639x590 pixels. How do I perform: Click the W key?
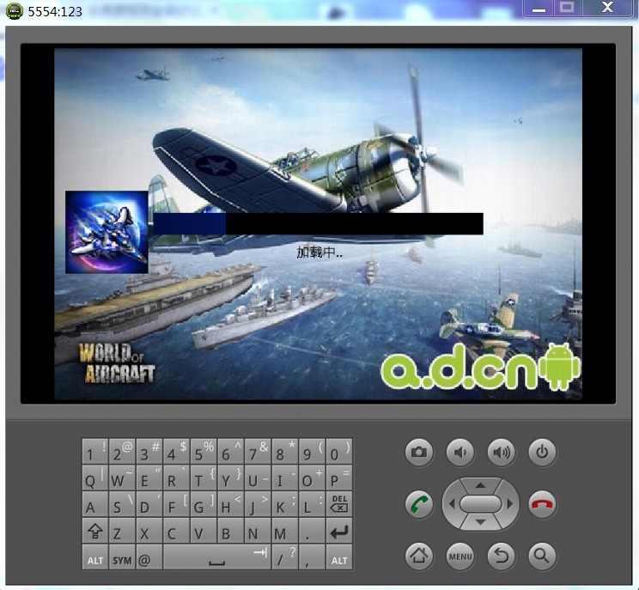pyautogui.click(x=122, y=478)
